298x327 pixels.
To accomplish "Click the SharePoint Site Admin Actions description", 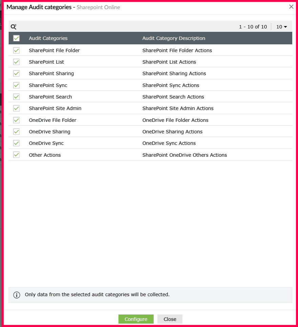I will coord(178,108).
